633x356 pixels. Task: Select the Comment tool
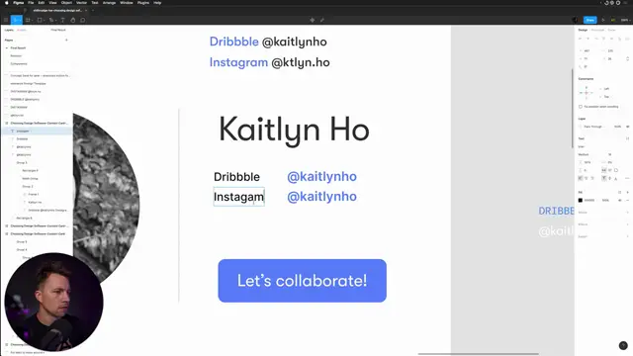(x=83, y=20)
